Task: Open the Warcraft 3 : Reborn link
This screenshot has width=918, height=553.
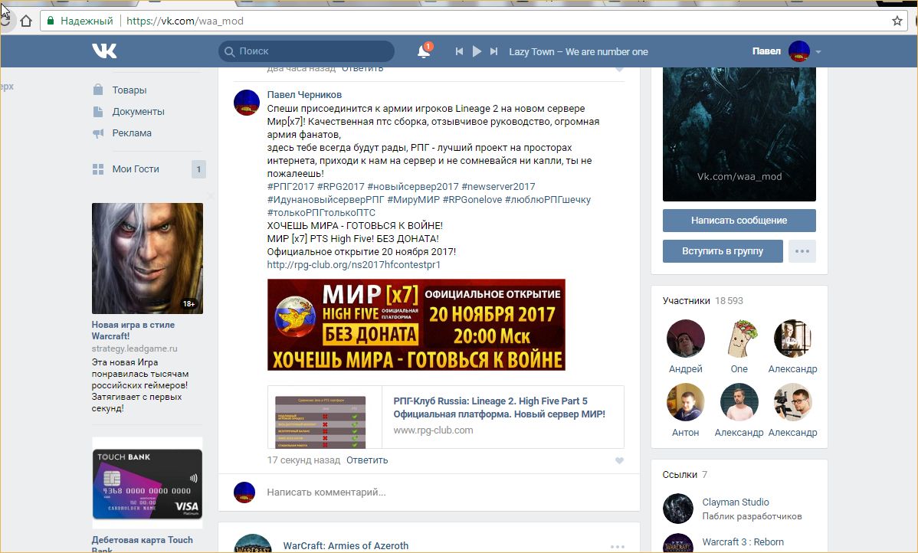Action: [743, 542]
